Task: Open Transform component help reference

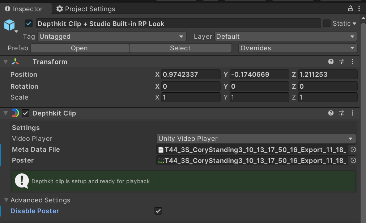Action: tap(331, 62)
